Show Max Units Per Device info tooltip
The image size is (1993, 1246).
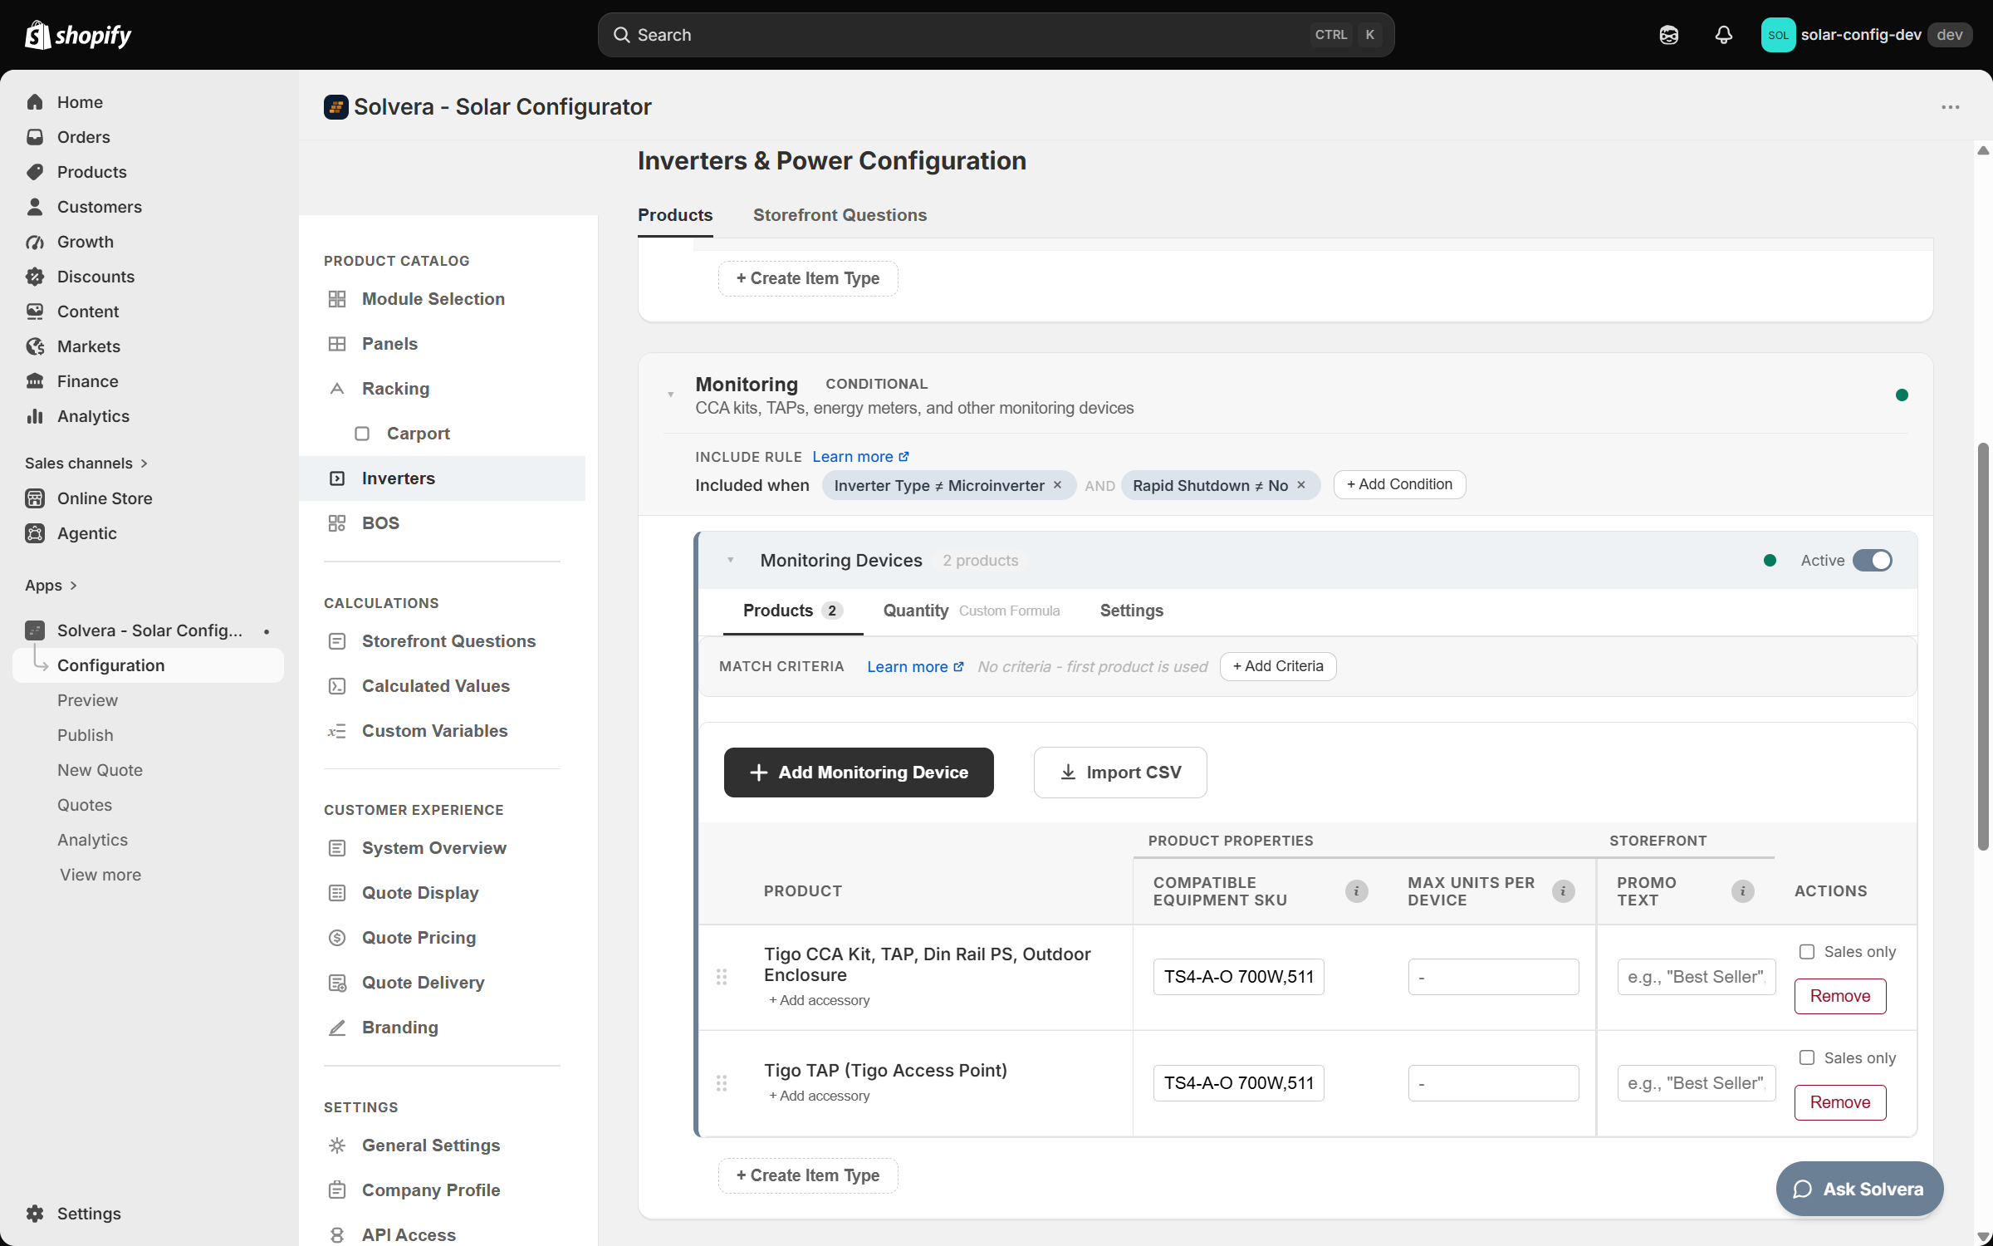pyautogui.click(x=1563, y=891)
